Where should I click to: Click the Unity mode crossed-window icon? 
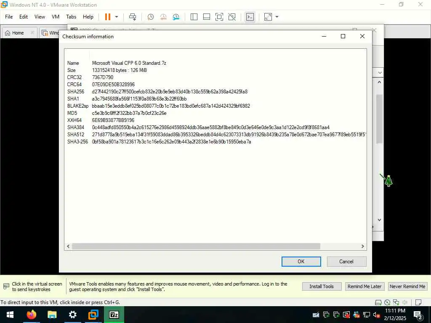(x=232, y=17)
